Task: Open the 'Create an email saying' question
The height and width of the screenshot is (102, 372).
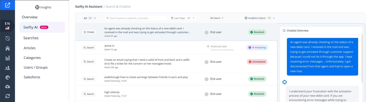Action: click(147, 61)
